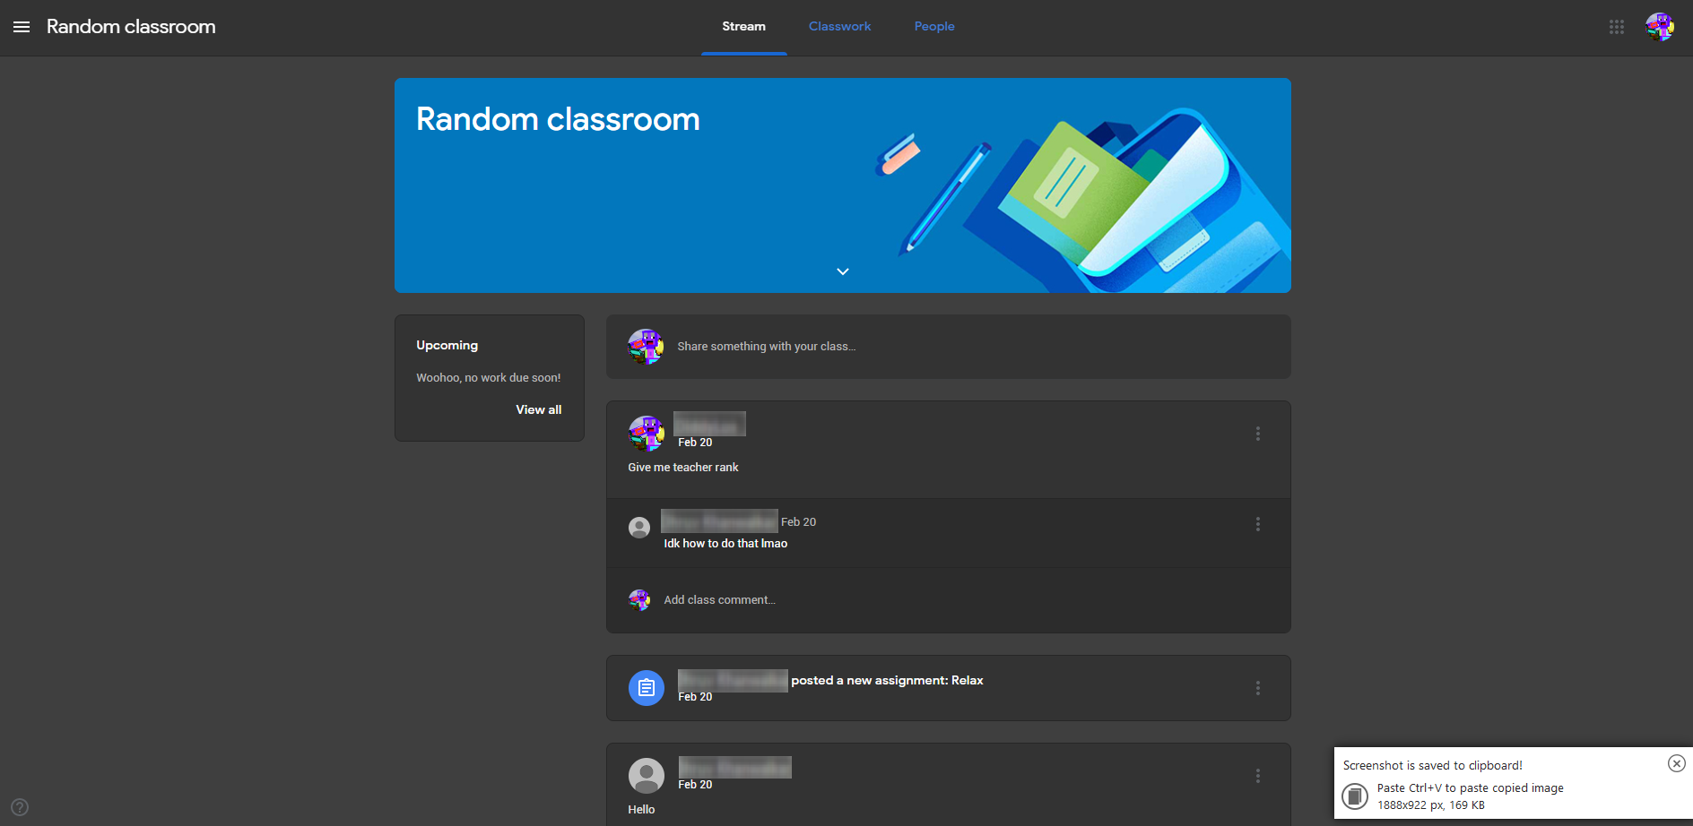Open options menu on the Relax assignment
The image size is (1693, 826).
tap(1258, 688)
